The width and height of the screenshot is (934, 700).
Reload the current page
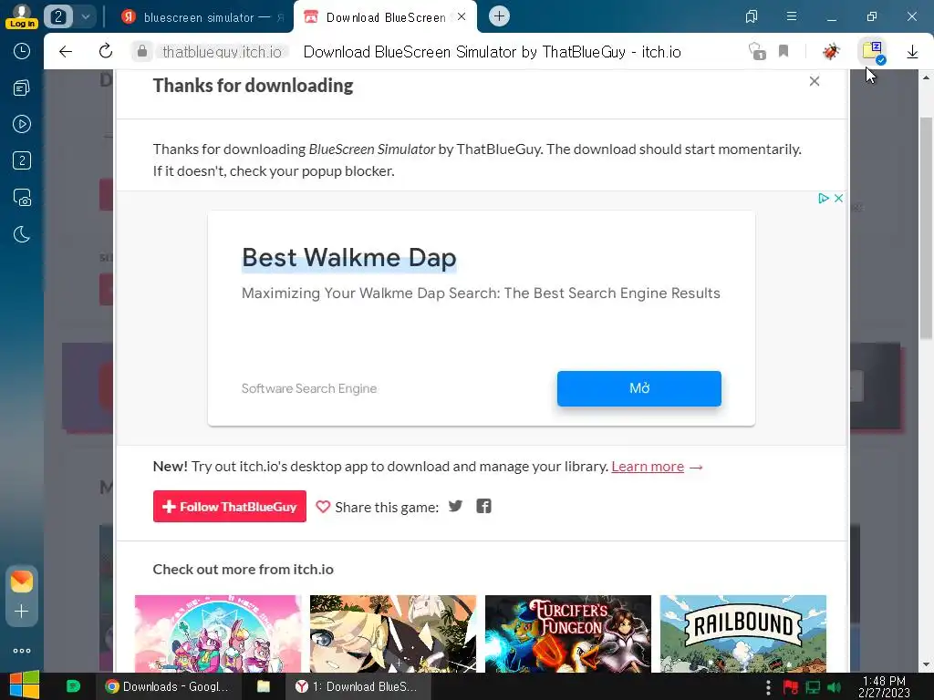tap(106, 51)
